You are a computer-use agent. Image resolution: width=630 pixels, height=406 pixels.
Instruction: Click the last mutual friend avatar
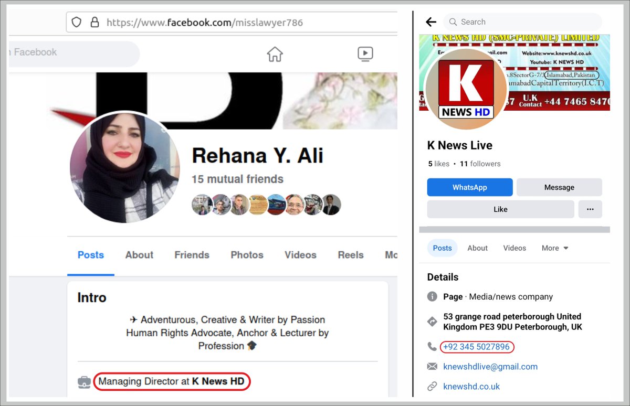(x=331, y=205)
